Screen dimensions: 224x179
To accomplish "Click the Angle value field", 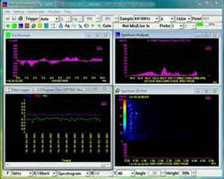I will coord(155,174).
